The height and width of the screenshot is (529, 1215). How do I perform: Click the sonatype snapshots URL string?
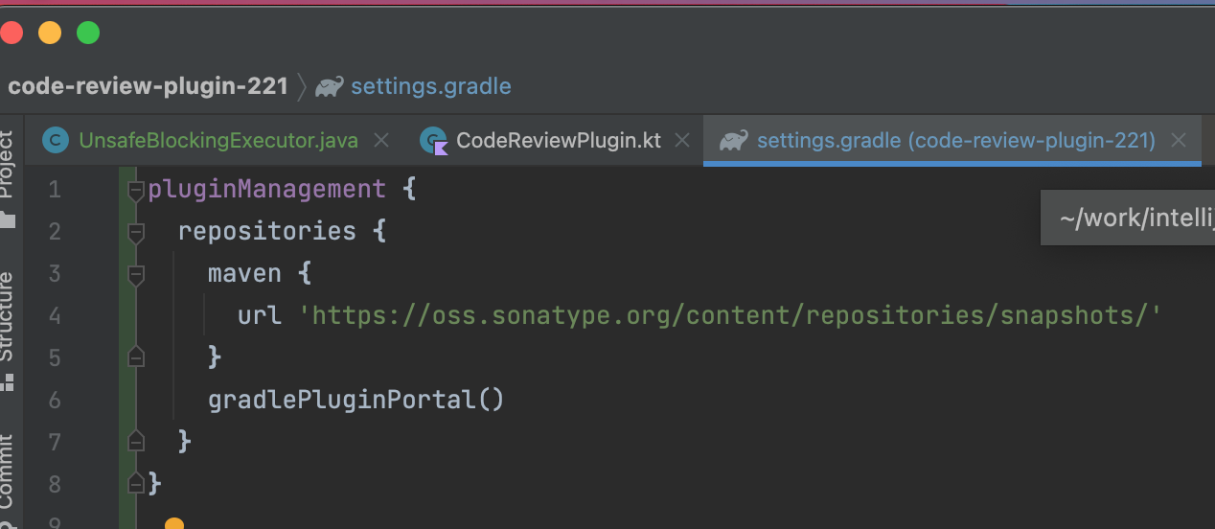730,316
